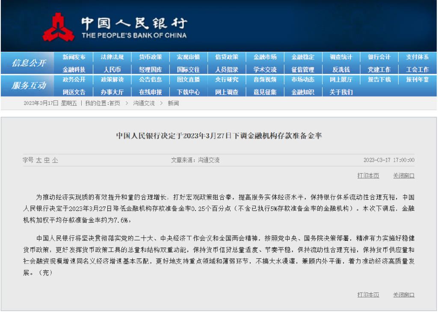Click 打印本页 above the article text
The height and width of the screenshot is (313, 438).
pyautogui.click(x=368, y=176)
